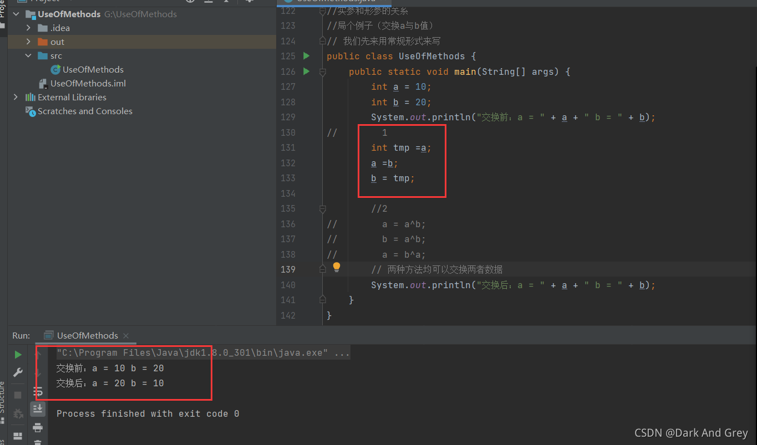Click the blue src folder icon
Viewport: 757px width, 445px height.
43,55
